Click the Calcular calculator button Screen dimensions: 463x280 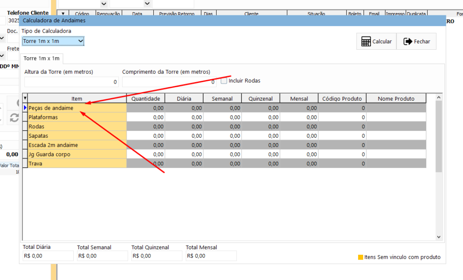click(x=377, y=42)
